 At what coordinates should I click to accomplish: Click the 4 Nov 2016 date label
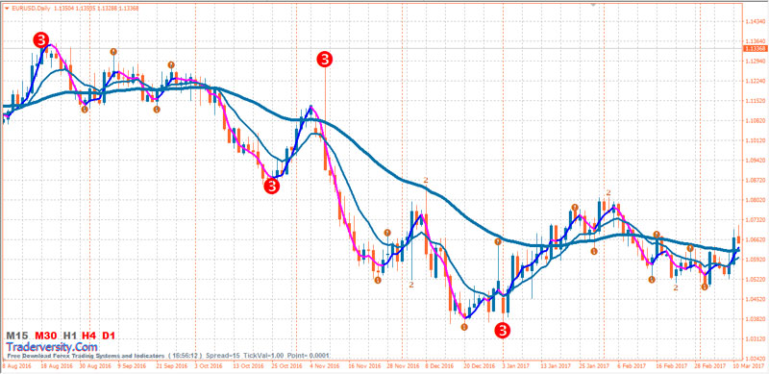325,365
